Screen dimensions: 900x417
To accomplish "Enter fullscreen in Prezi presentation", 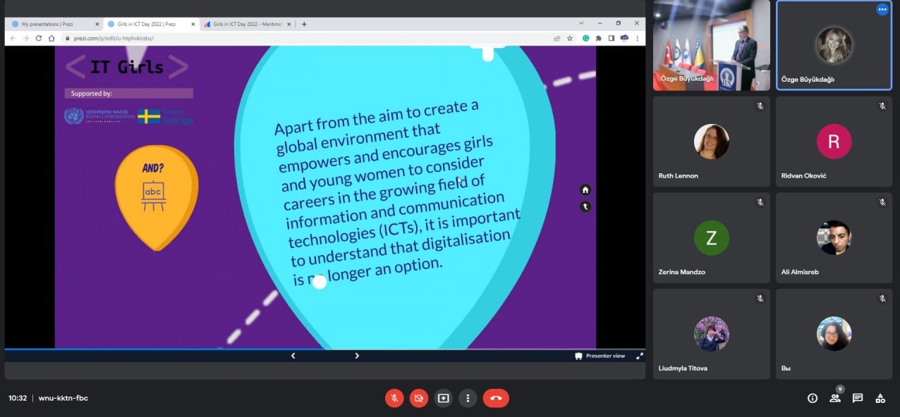I will click(x=640, y=356).
